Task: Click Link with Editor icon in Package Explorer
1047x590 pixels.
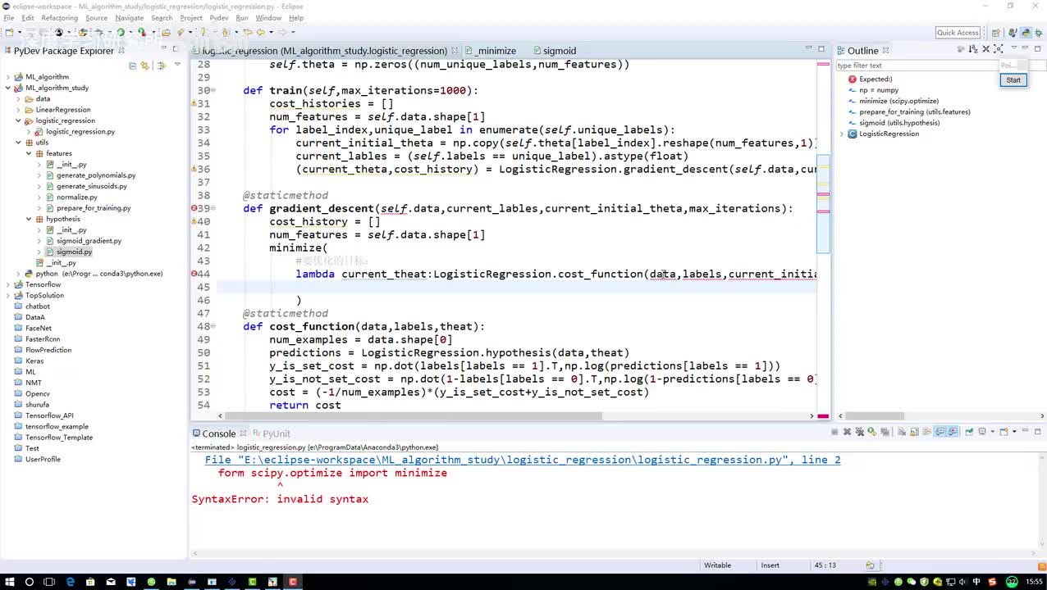Action: [x=145, y=66]
